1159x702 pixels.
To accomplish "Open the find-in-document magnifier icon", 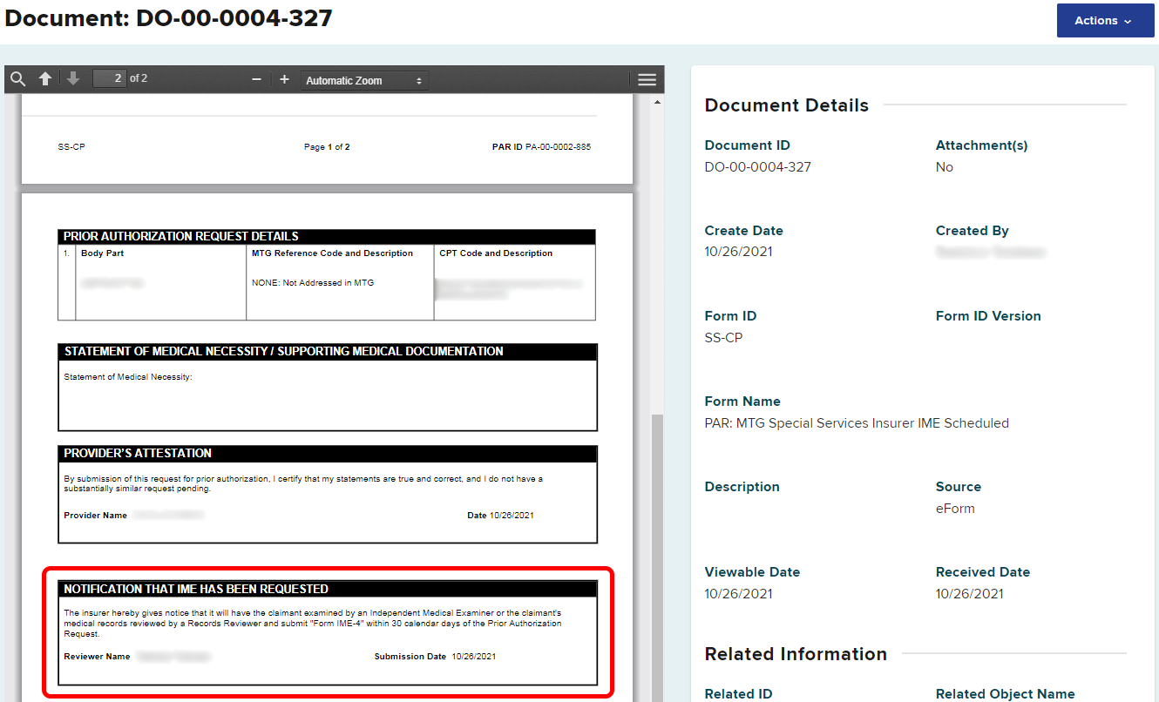I will (17, 79).
